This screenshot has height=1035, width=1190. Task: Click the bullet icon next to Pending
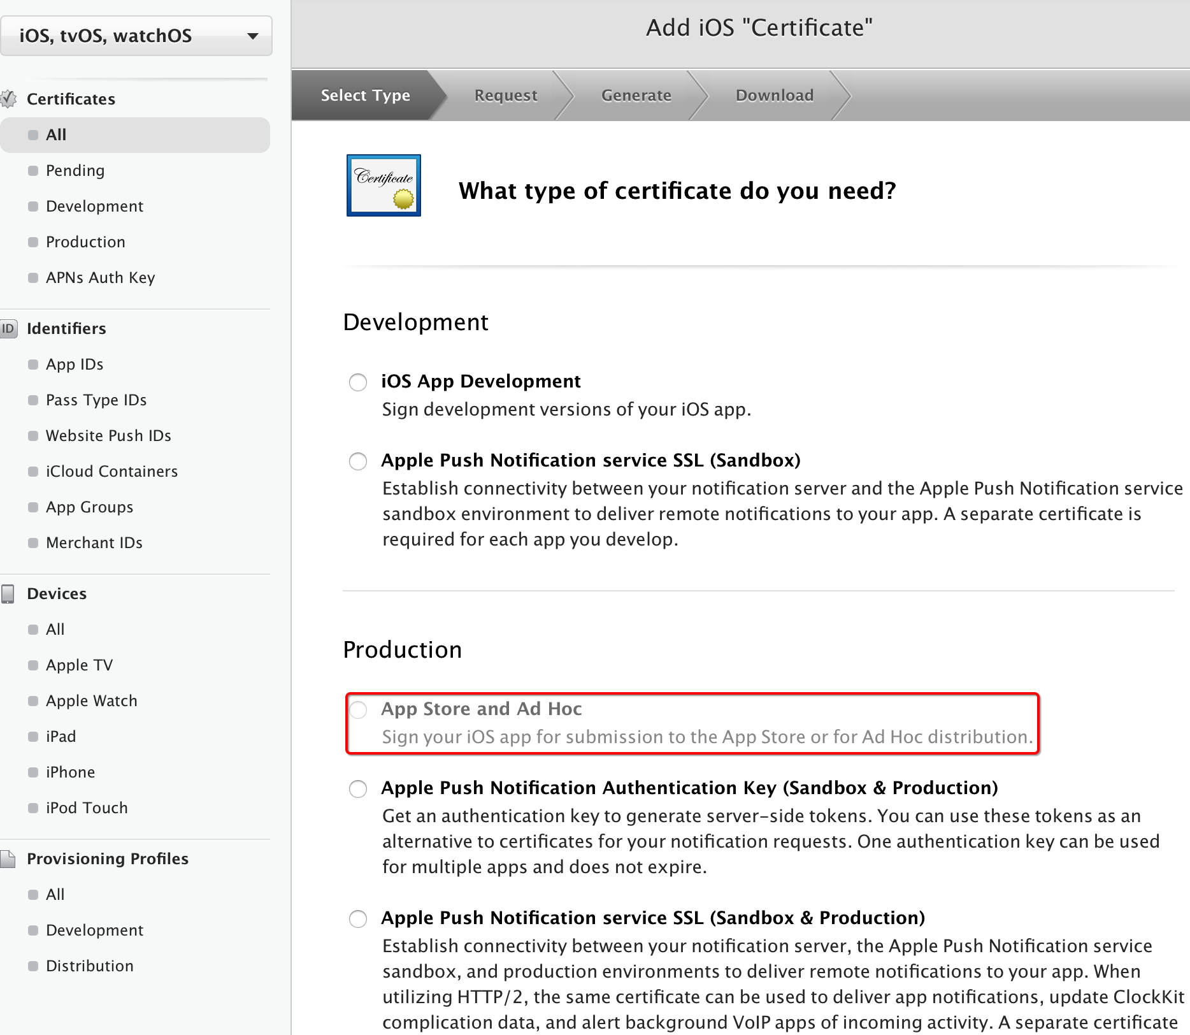coord(33,170)
